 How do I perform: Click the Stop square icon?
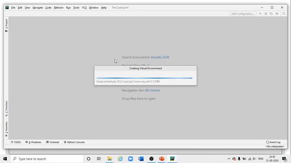click(x=277, y=14)
